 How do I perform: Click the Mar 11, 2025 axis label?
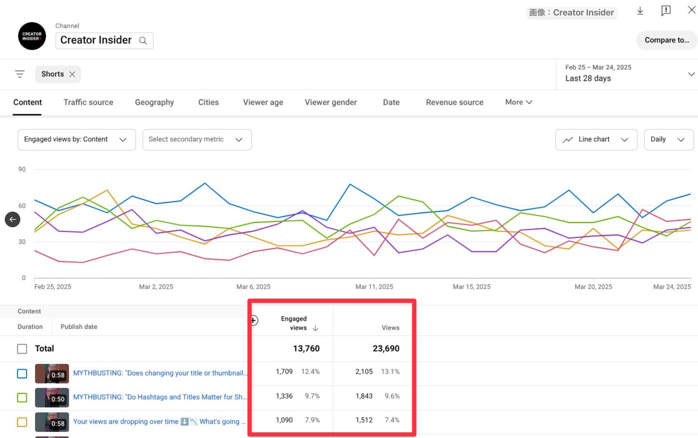point(374,287)
